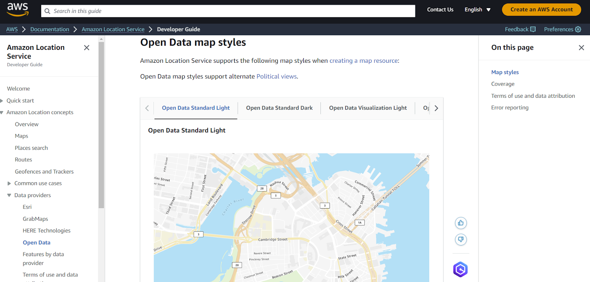Jump to Terms of use and data attribution
590x282 pixels.
click(x=533, y=96)
